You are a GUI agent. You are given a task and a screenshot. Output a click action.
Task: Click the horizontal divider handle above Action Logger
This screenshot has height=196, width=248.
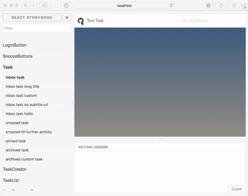(x=161, y=139)
